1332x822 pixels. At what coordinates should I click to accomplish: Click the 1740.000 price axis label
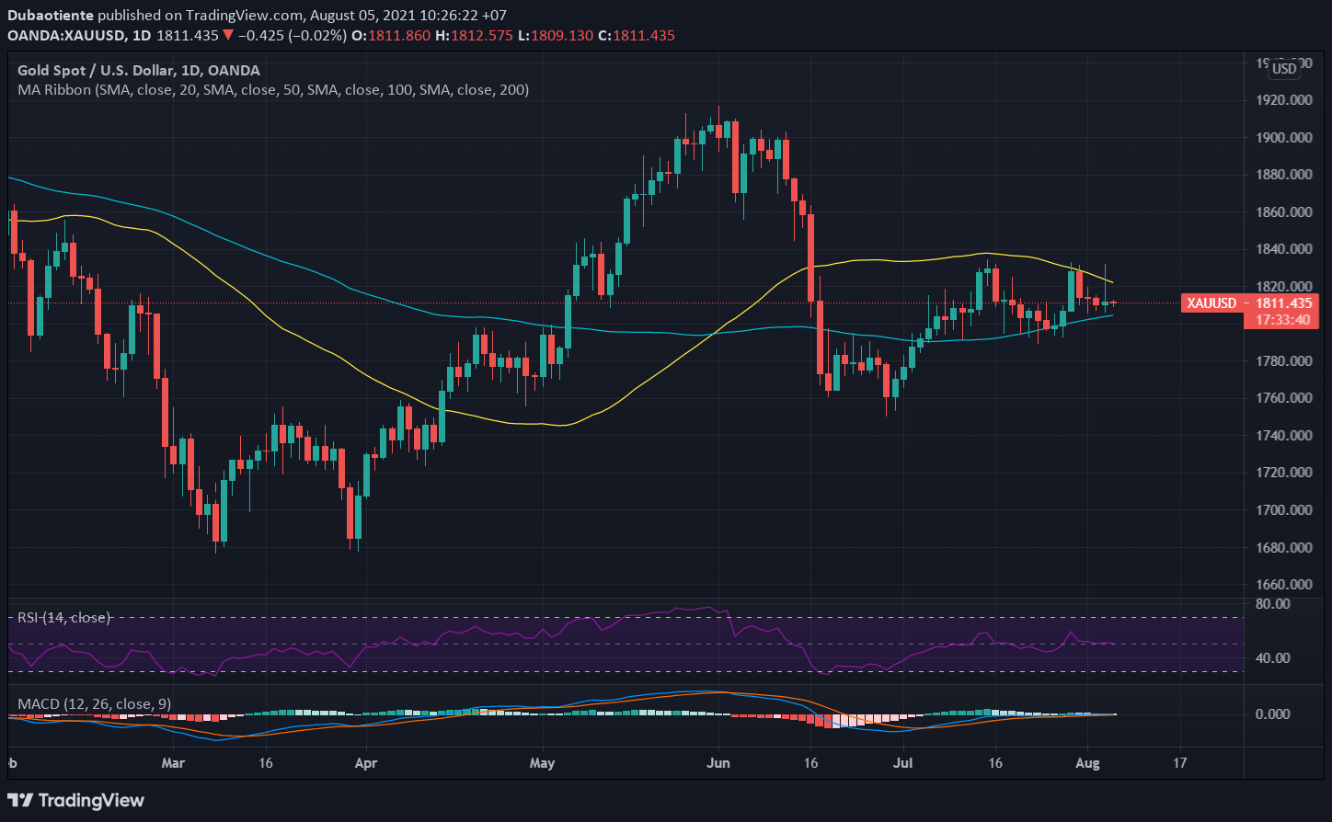(x=1282, y=435)
